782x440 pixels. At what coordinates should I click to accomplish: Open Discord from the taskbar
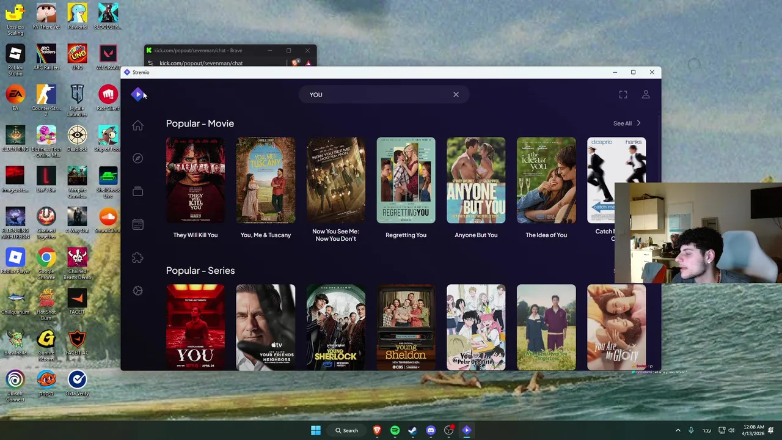(x=431, y=430)
